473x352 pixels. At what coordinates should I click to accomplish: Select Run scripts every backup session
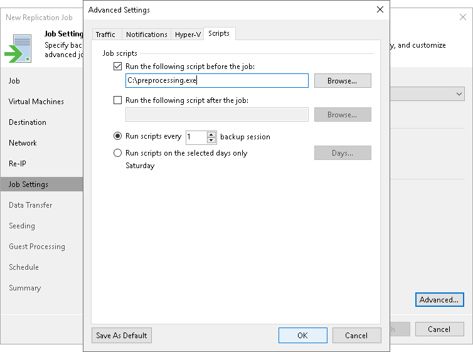coord(118,136)
